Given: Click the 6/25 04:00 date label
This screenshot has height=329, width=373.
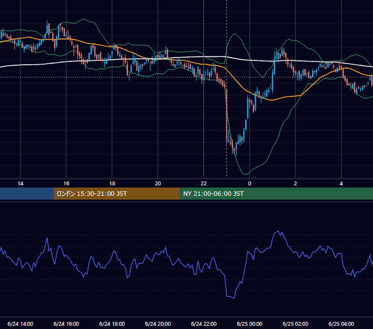Looking at the screenshot, I should point(341,324).
